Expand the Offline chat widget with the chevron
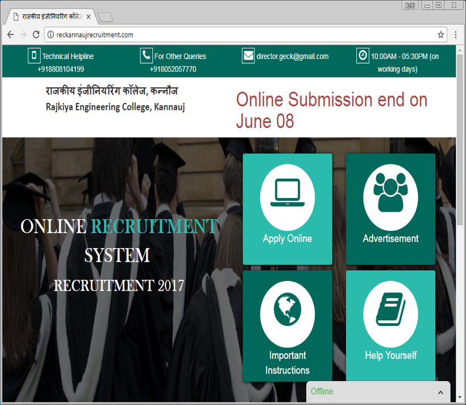 click(440, 392)
